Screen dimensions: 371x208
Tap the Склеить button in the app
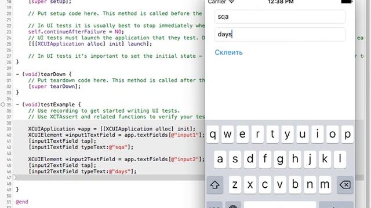pos(228,53)
